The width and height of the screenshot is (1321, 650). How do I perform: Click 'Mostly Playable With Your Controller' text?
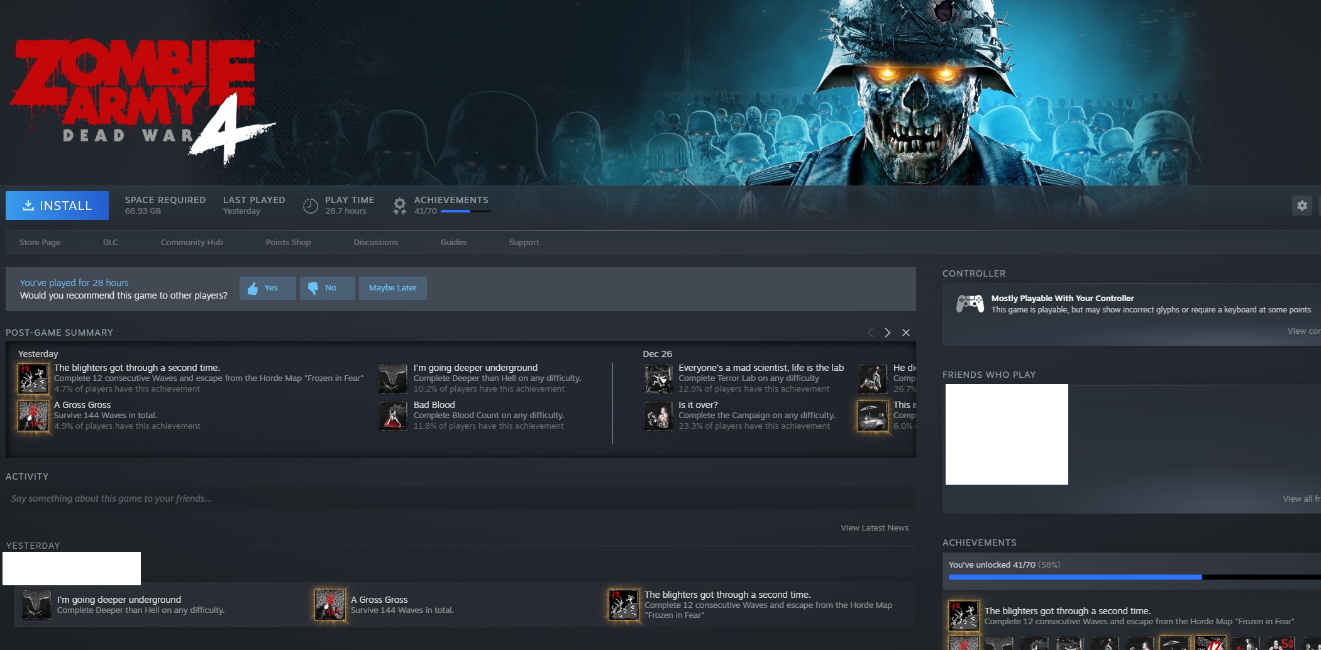click(x=1063, y=299)
